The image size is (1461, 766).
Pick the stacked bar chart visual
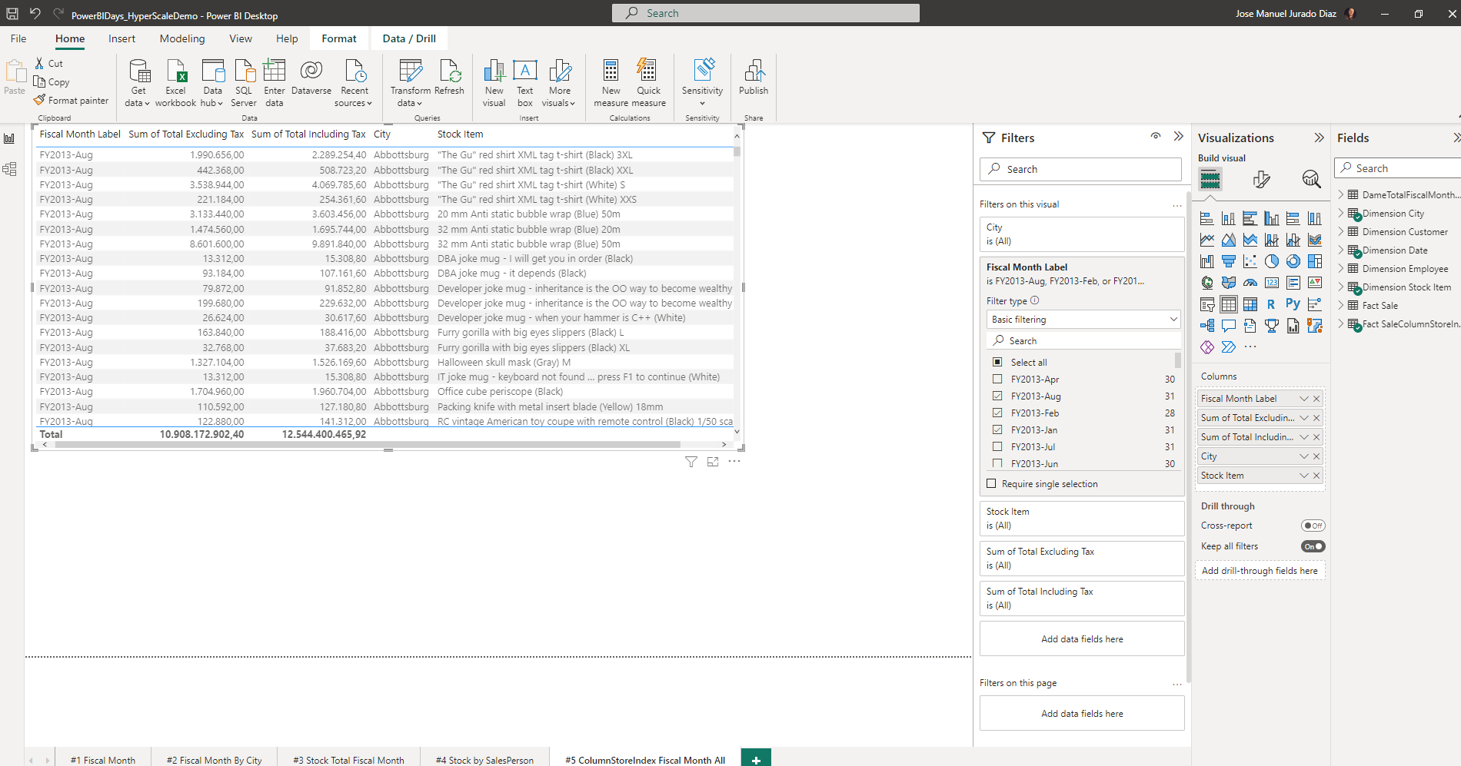click(x=1207, y=218)
